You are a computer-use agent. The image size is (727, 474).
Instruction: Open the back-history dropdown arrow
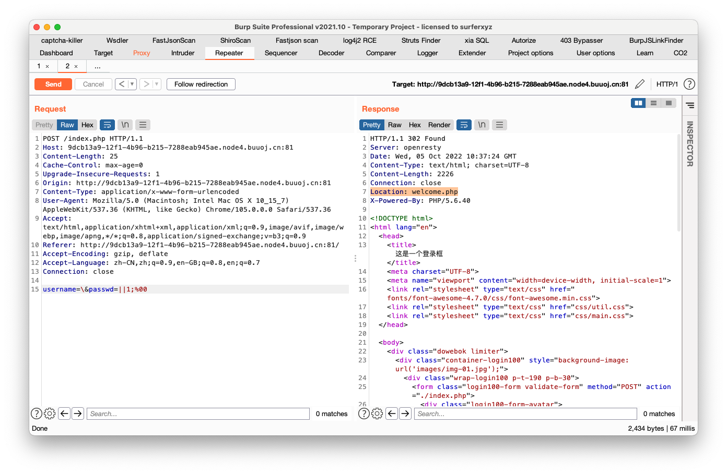132,84
